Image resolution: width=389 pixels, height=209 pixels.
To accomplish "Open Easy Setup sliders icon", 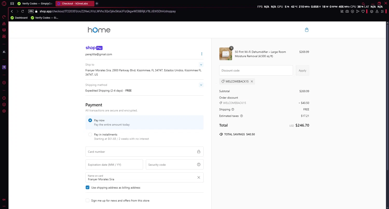I will 382,11.
